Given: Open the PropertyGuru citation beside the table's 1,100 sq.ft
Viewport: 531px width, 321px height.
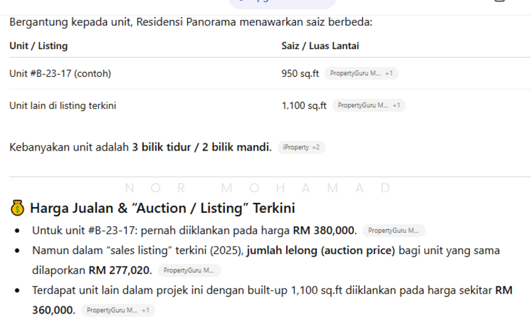Looking at the screenshot, I should [368, 105].
